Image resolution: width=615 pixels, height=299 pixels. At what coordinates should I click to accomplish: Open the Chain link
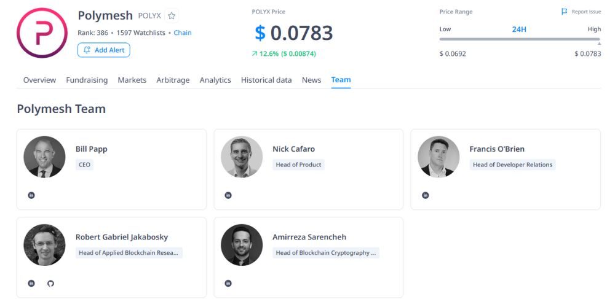[183, 33]
